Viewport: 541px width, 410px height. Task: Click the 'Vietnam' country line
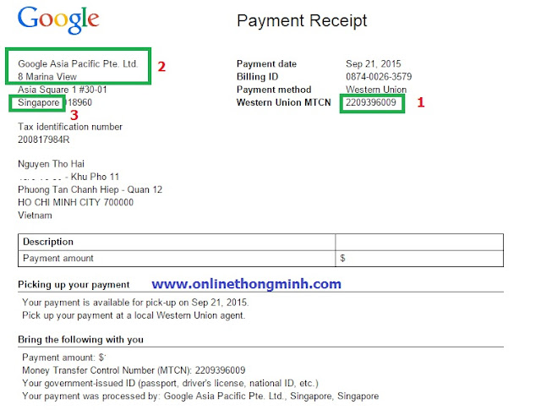click(35, 216)
